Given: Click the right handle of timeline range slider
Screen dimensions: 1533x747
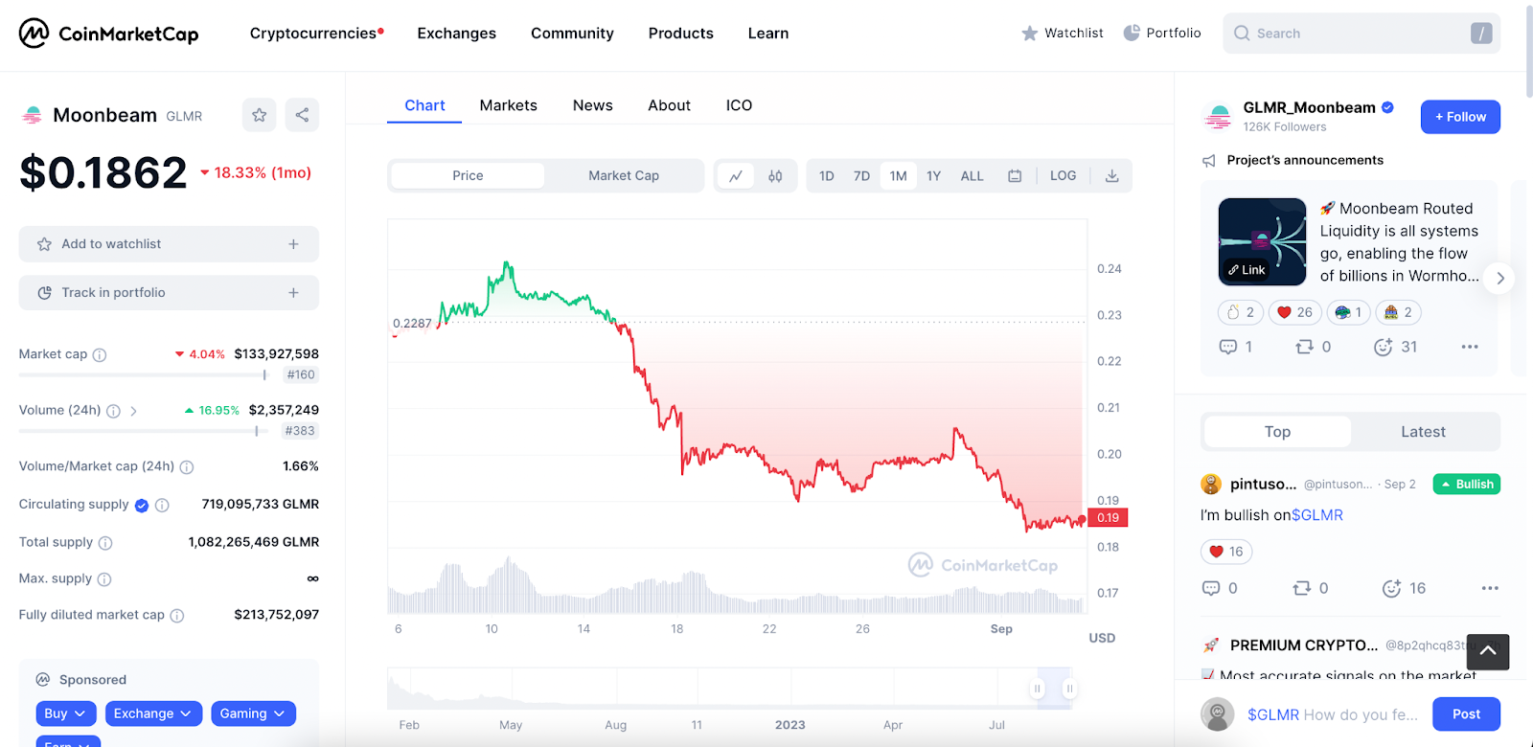Looking at the screenshot, I should pos(1069,688).
